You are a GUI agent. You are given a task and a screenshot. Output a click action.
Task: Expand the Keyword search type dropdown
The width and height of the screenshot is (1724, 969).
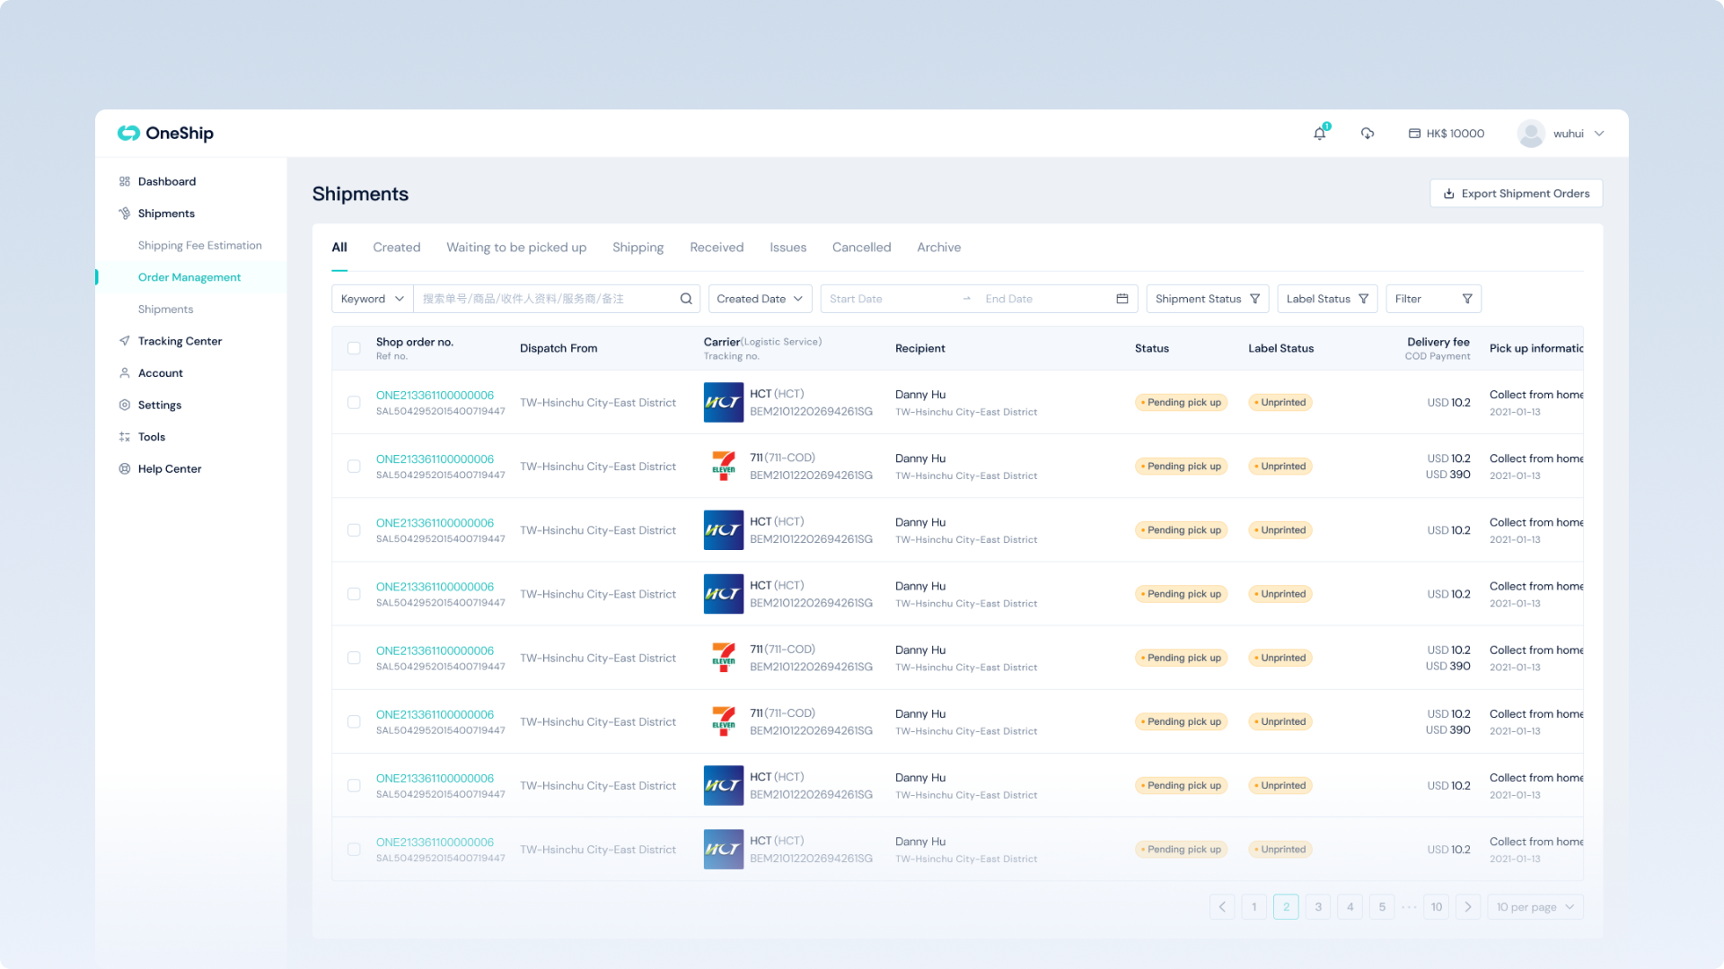(372, 299)
